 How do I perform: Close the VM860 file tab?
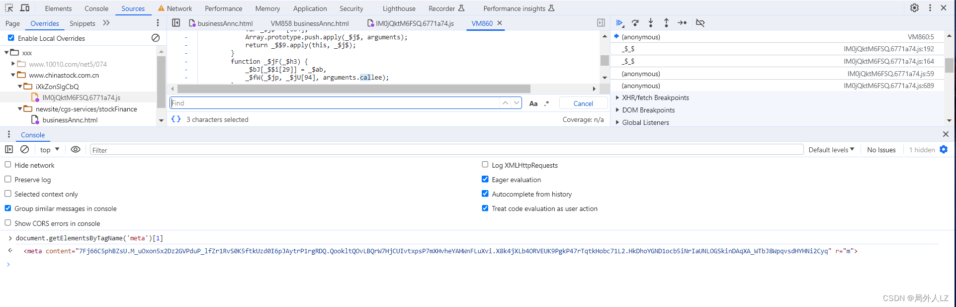click(500, 23)
